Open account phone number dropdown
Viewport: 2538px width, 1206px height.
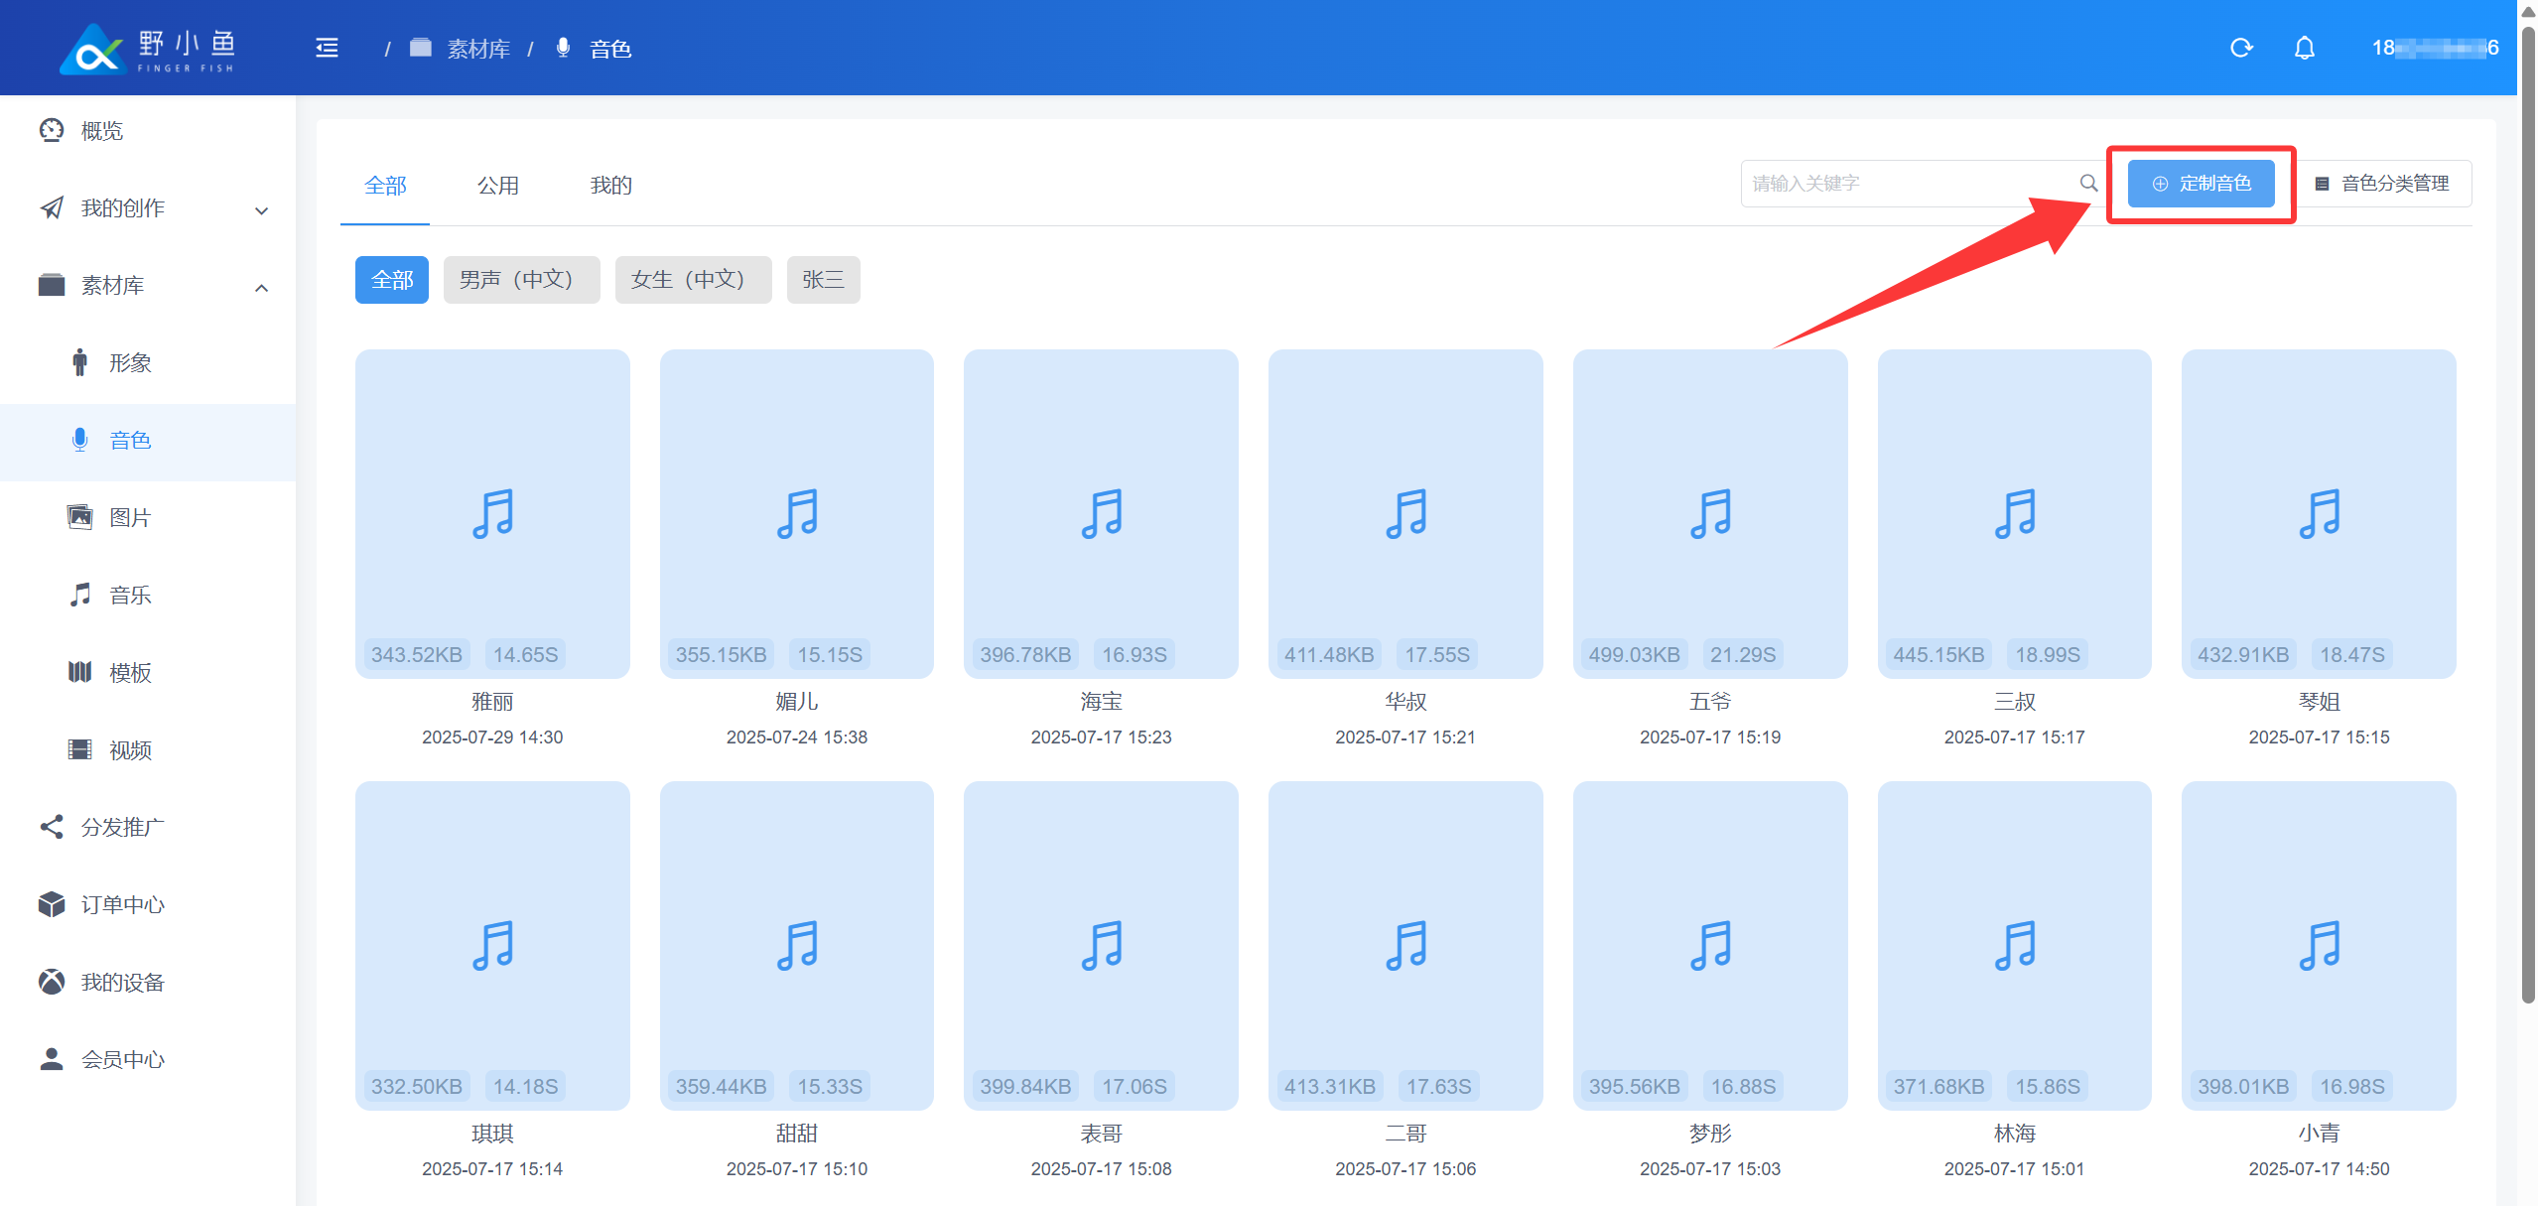2434,48
